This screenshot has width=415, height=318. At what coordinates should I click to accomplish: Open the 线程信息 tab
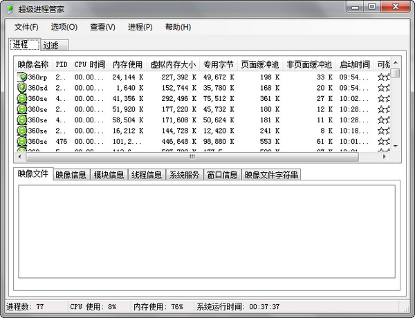click(147, 175)
